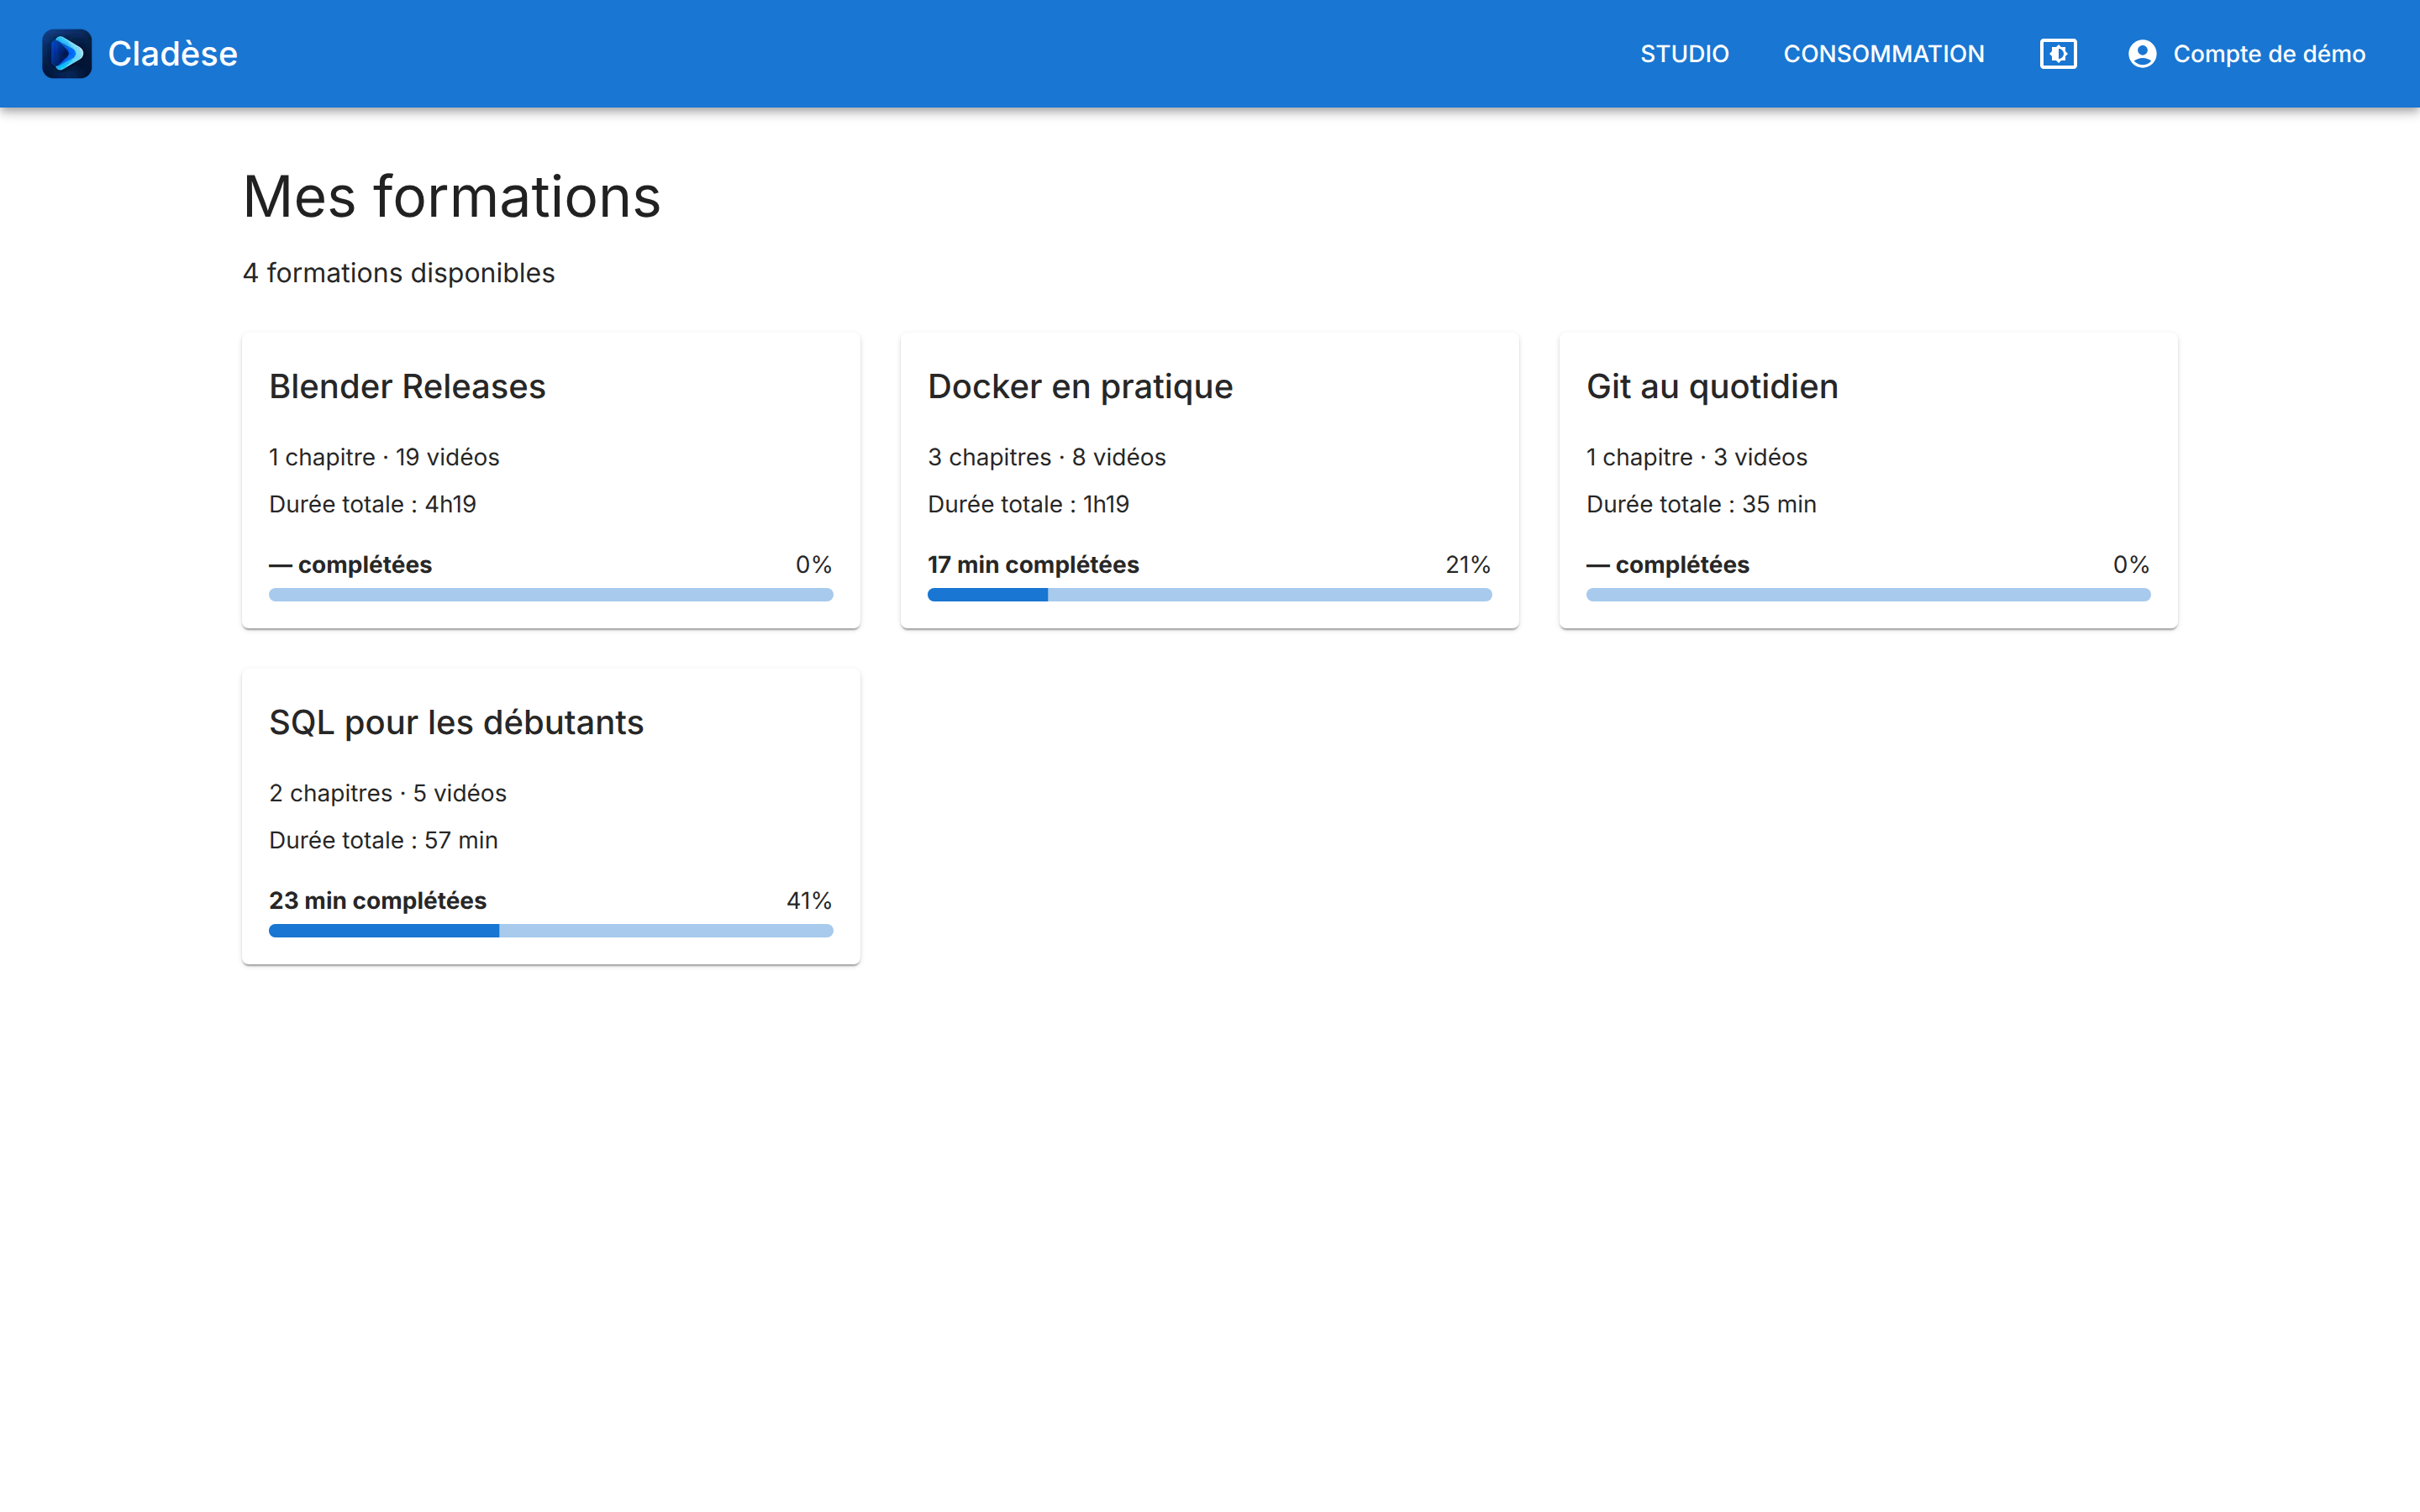Click the account avatar icon

[x=2142, y=54]
